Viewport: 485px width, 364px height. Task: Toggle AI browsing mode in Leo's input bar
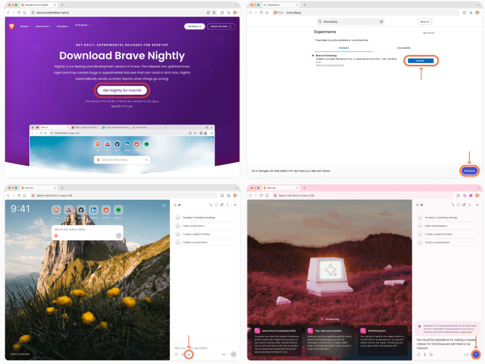(x=189, y=354)
